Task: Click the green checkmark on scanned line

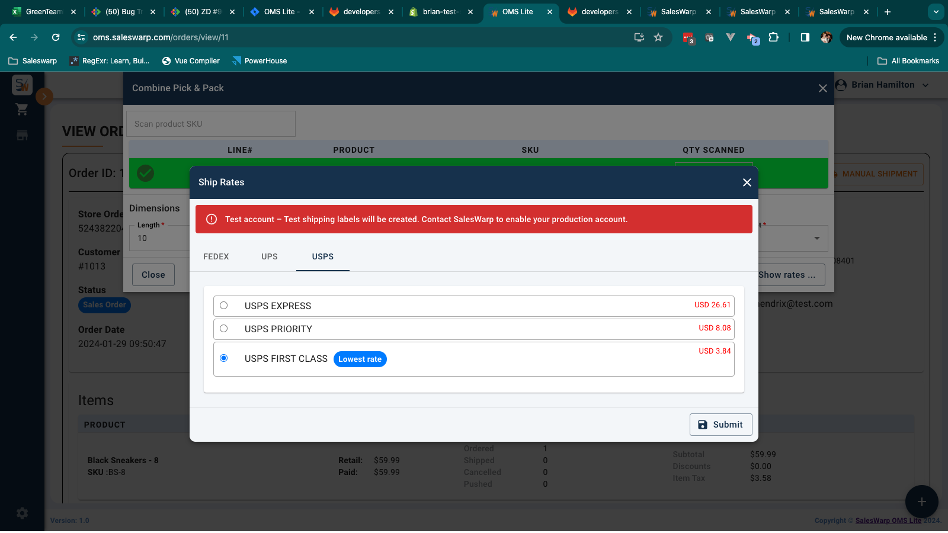Action: (146, 173)
